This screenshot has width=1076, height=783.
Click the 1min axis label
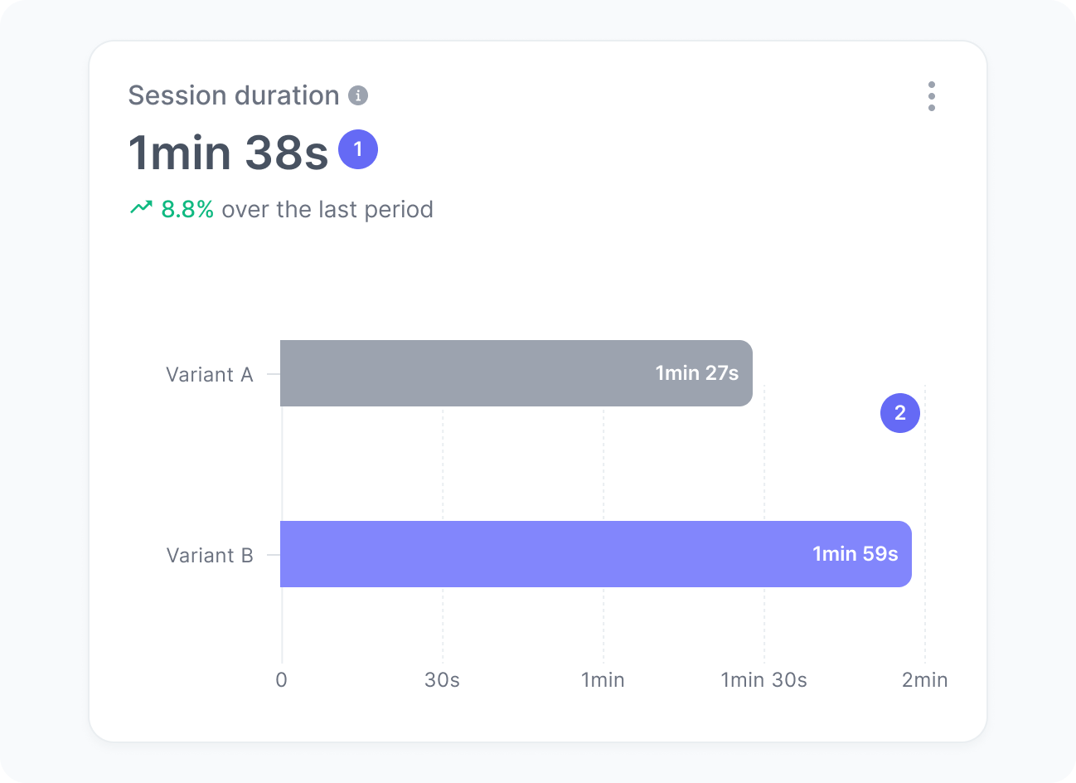604,679
